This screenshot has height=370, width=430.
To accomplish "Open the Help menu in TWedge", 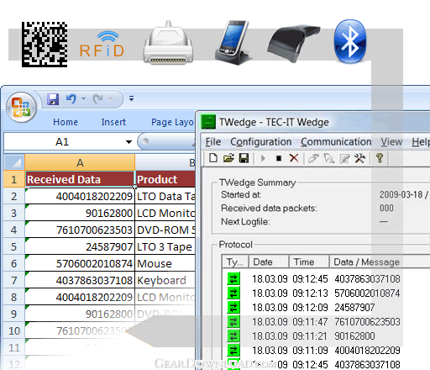I will (421, 142).
